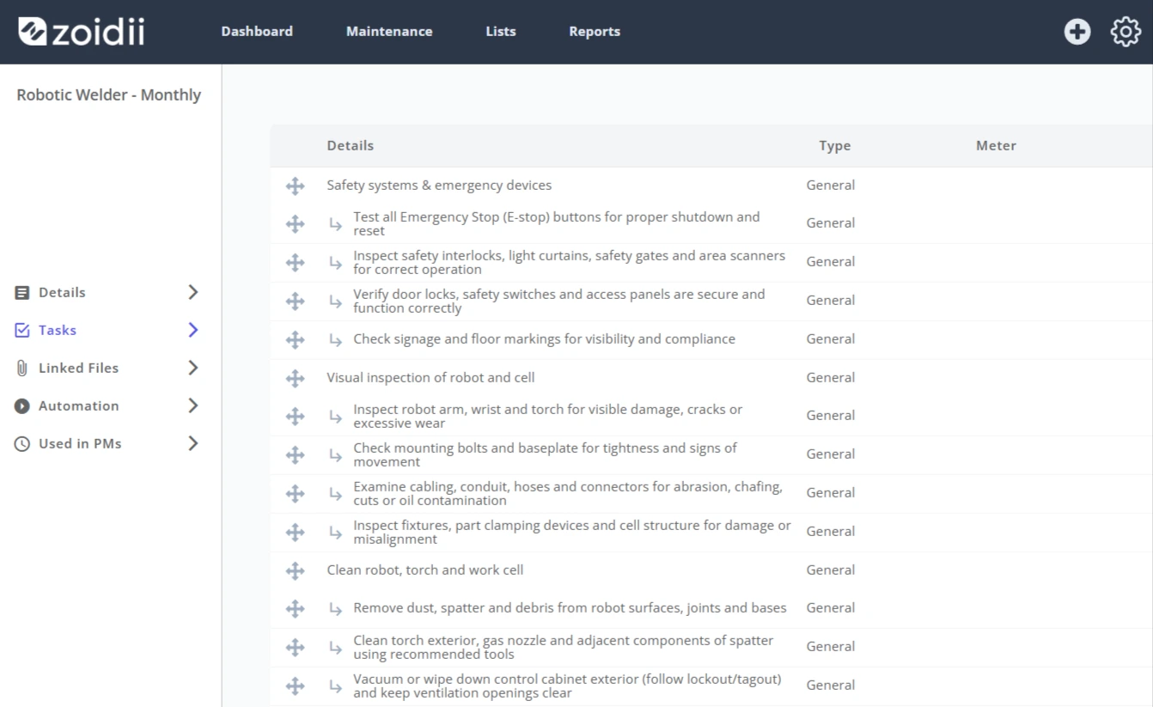The width and height of the screenshot is (1153, 707).
Task: Expand the Details section chevron
Action: point(193,292)
